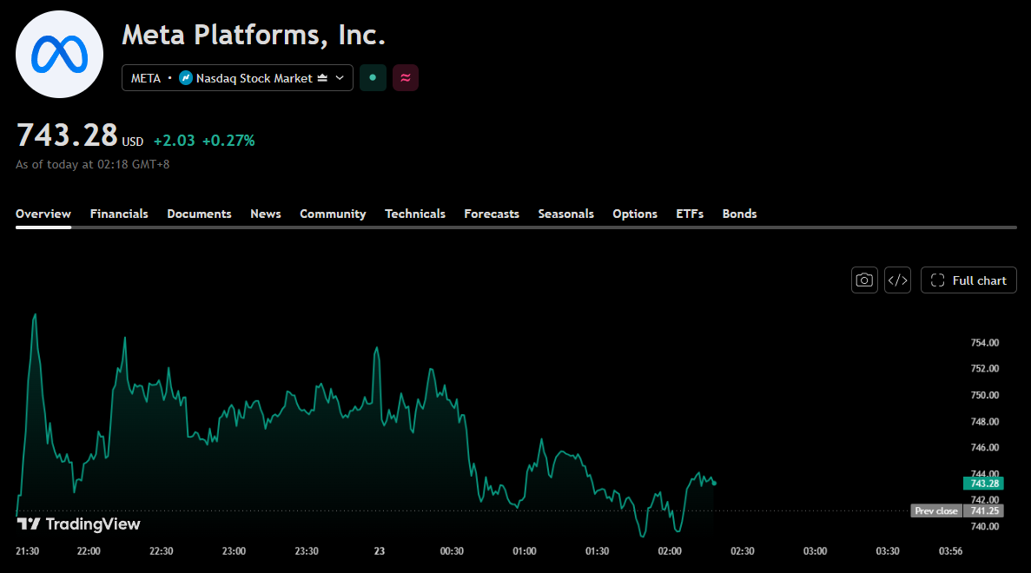Click the 03:56 time axis label
Screen dimensions: 1031x573
click(950, 551)
